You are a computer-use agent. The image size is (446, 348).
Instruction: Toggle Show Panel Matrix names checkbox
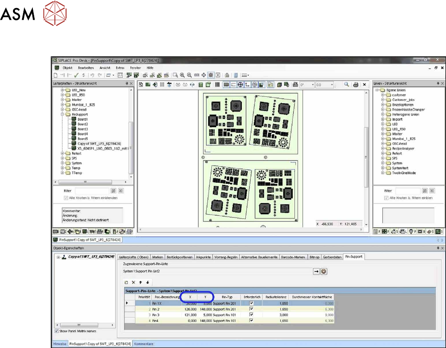click(x=56, y=331)
